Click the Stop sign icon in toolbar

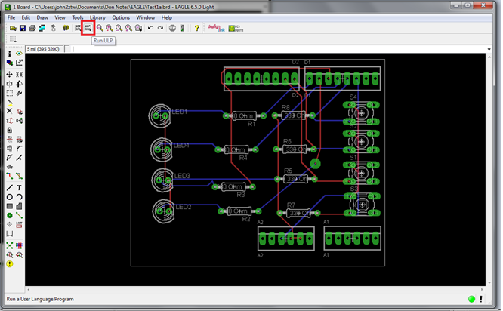tap(172, 28)
